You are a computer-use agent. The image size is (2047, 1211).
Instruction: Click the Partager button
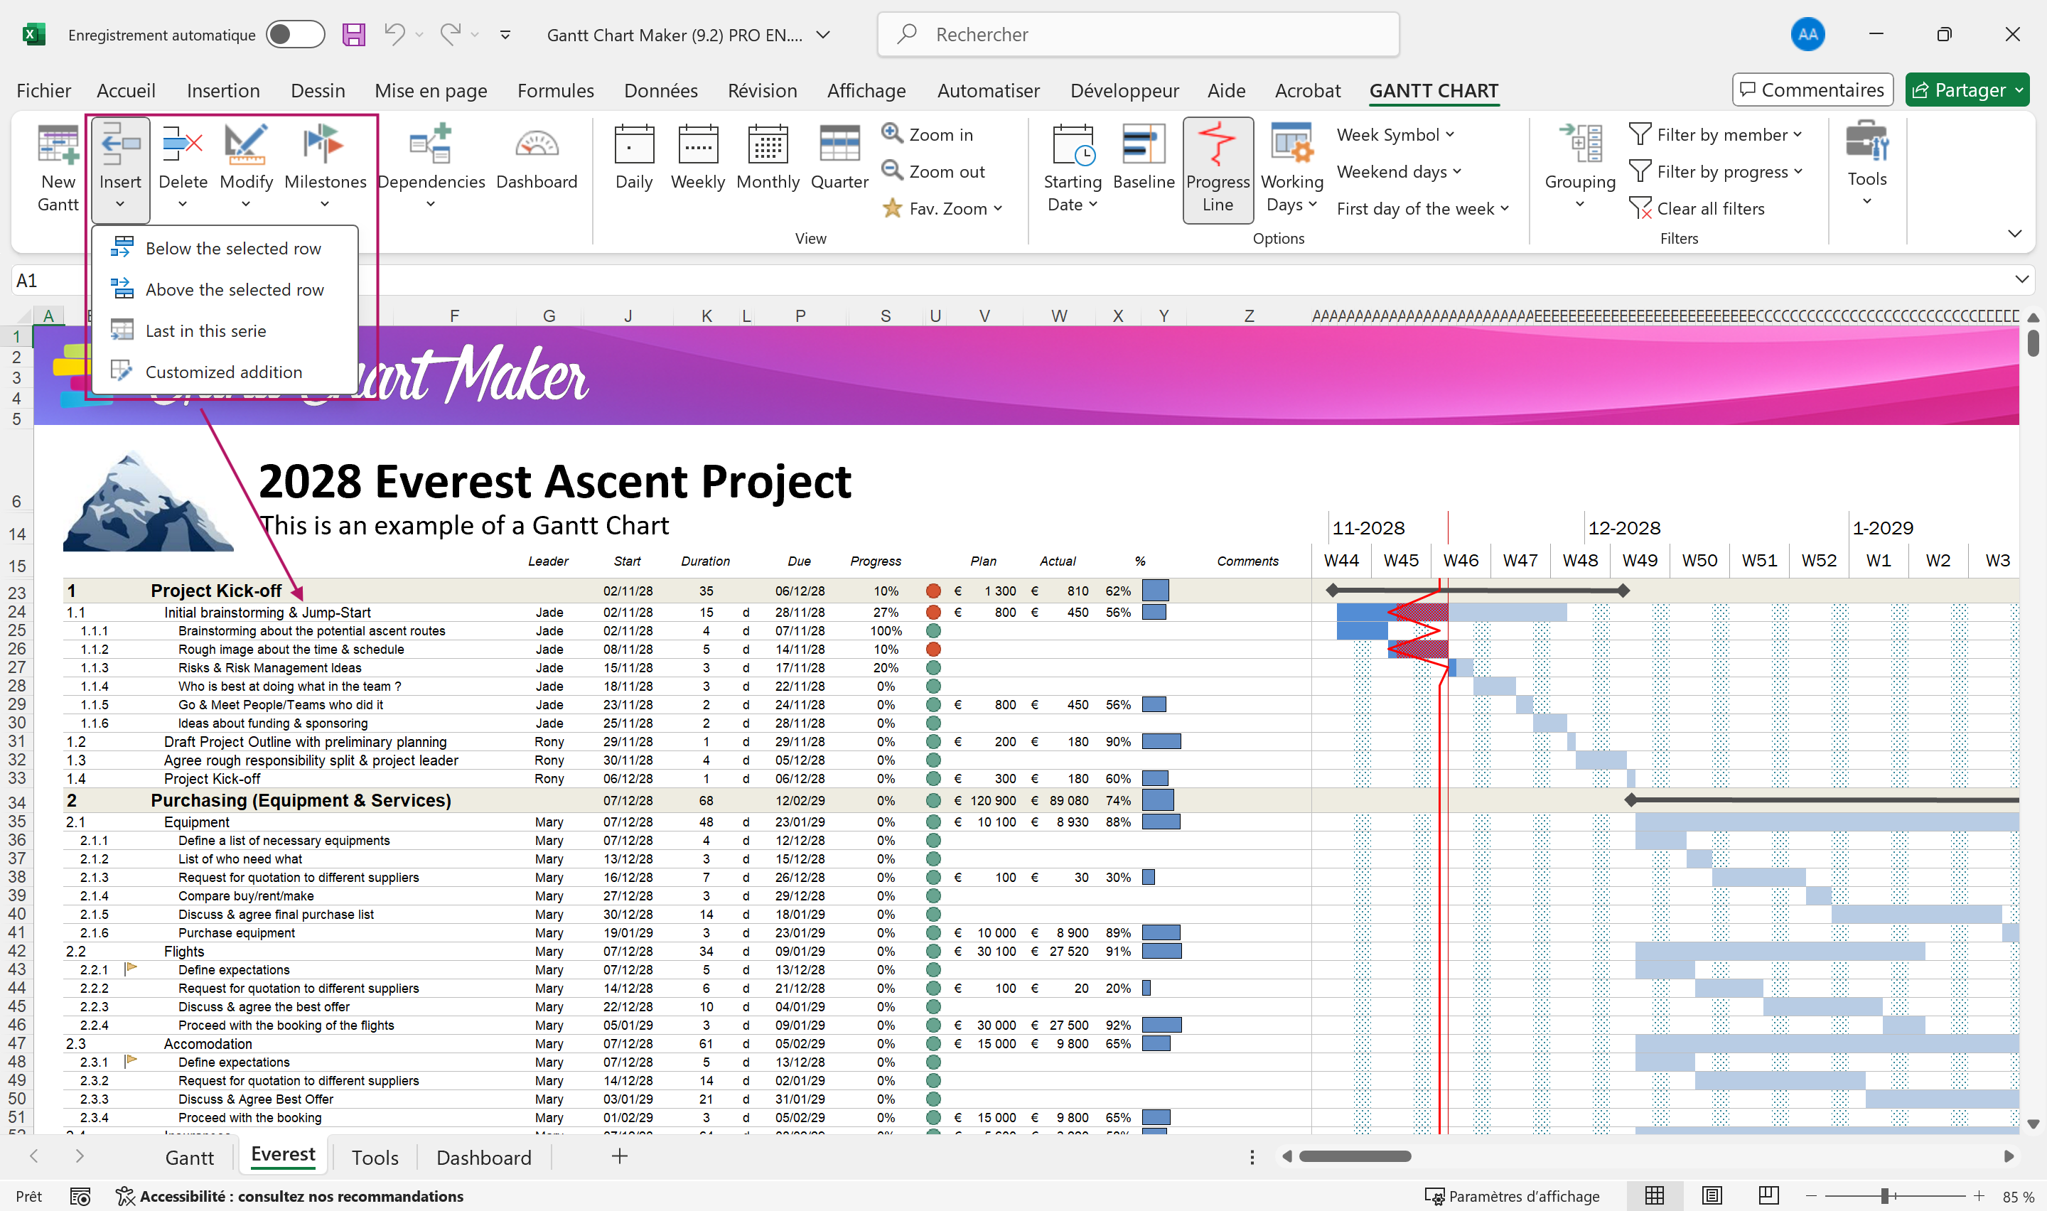(1958, 90)
